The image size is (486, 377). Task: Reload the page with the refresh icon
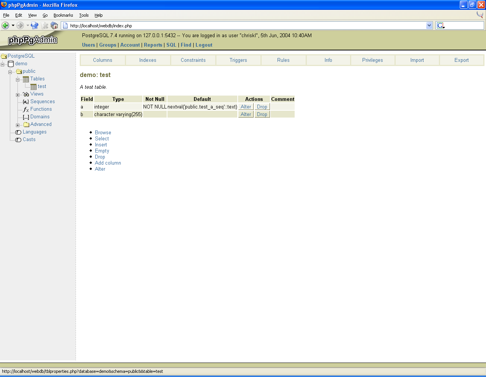[35, 25]
